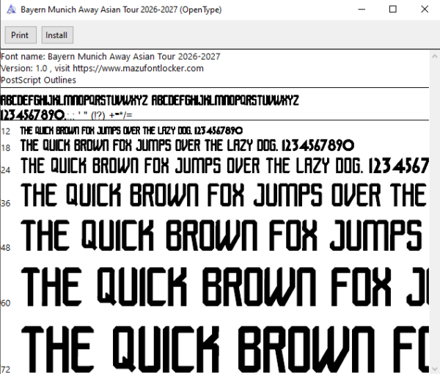Image resolution: width=440 pixels, height=374 pixels.
Task: Click the 24-point pangram sample text
Action: click(x=224, y=166)
